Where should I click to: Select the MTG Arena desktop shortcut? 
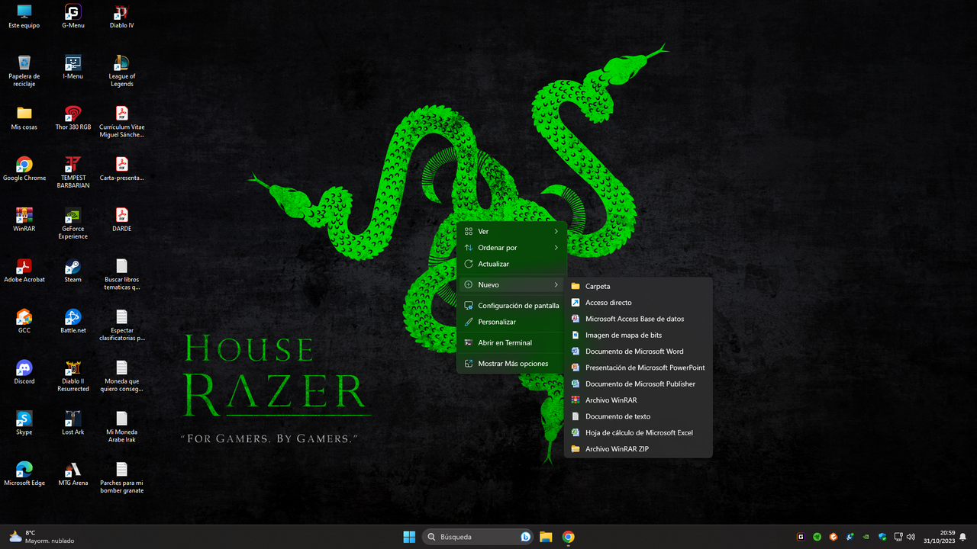[73, 474]
